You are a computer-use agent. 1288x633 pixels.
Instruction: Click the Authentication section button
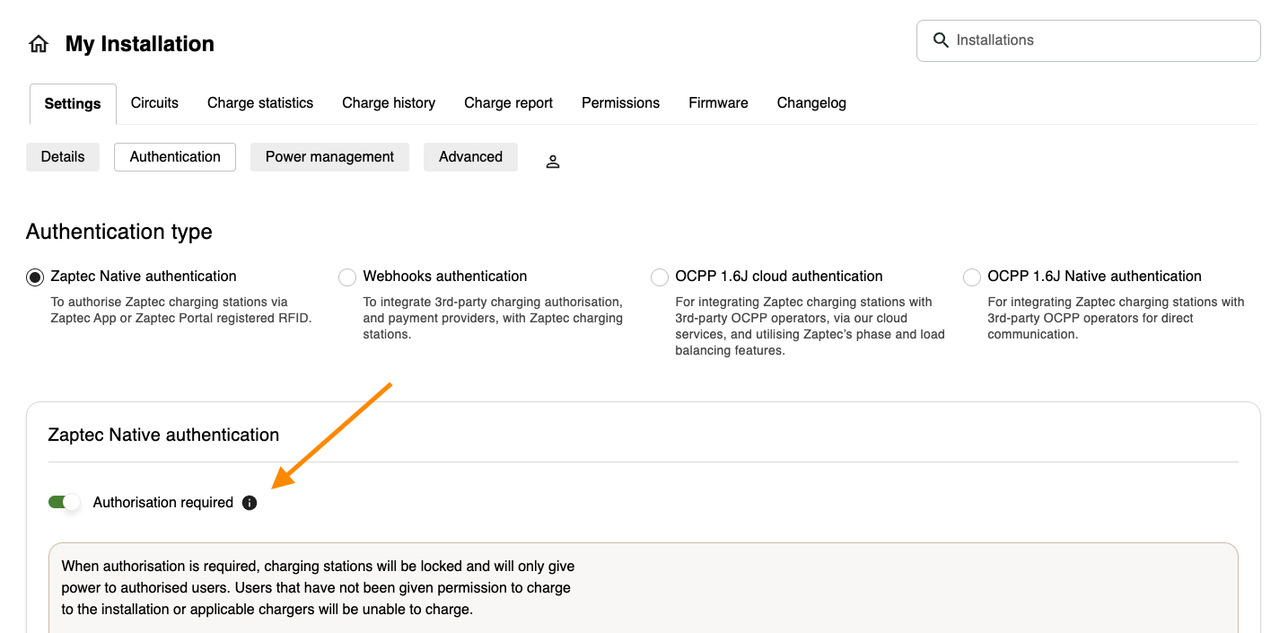pyautogui.click(x=174, y=156)
